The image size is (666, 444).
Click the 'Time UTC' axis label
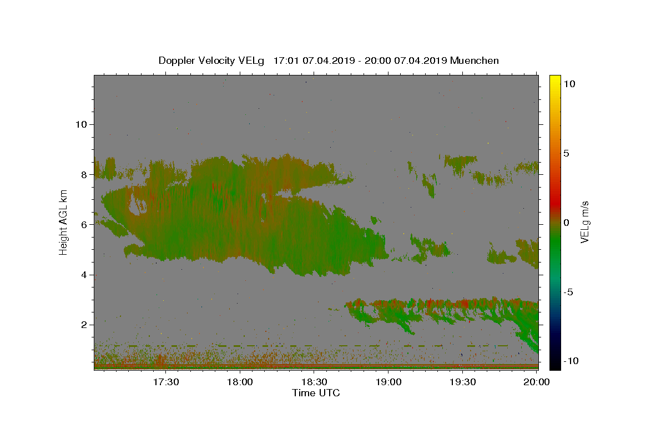(316, 393)
